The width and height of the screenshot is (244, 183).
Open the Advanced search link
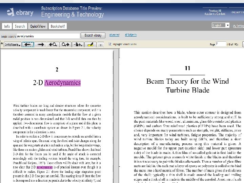[x=114, y=35]
